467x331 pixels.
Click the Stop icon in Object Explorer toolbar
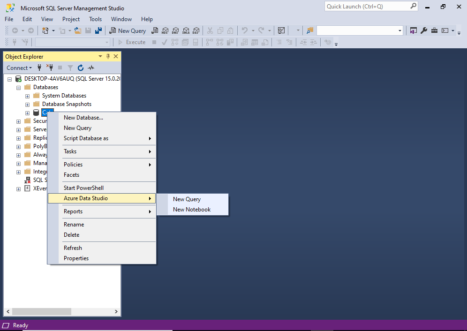click(x=60, y=68)
